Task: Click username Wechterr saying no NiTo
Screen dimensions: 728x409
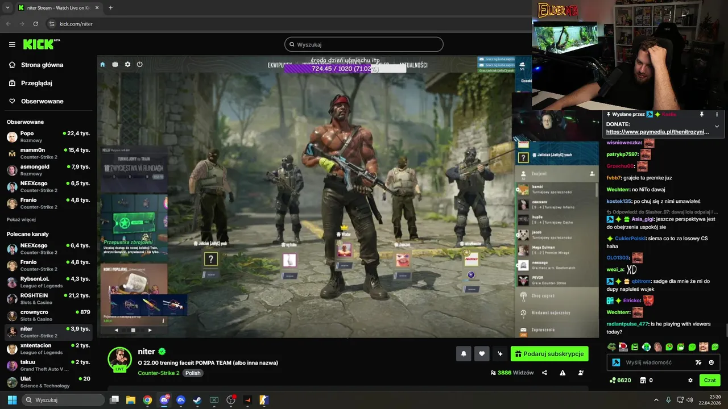Action: coord(618,189)
